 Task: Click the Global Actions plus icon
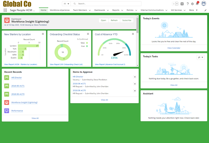182,4
